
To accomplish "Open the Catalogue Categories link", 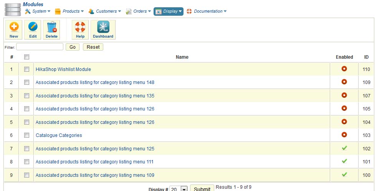I will coord(59,135).
